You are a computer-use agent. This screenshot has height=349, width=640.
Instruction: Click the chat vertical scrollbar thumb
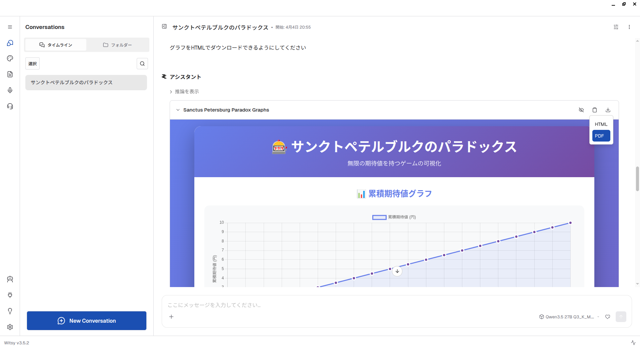tap(637, 179)
